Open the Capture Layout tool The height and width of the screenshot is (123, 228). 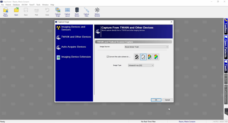67,12
